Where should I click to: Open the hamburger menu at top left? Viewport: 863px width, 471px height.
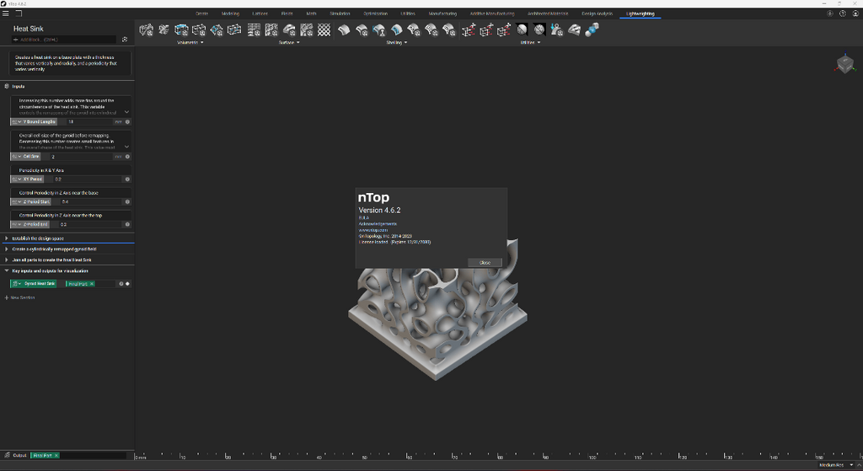pos(6,13)
